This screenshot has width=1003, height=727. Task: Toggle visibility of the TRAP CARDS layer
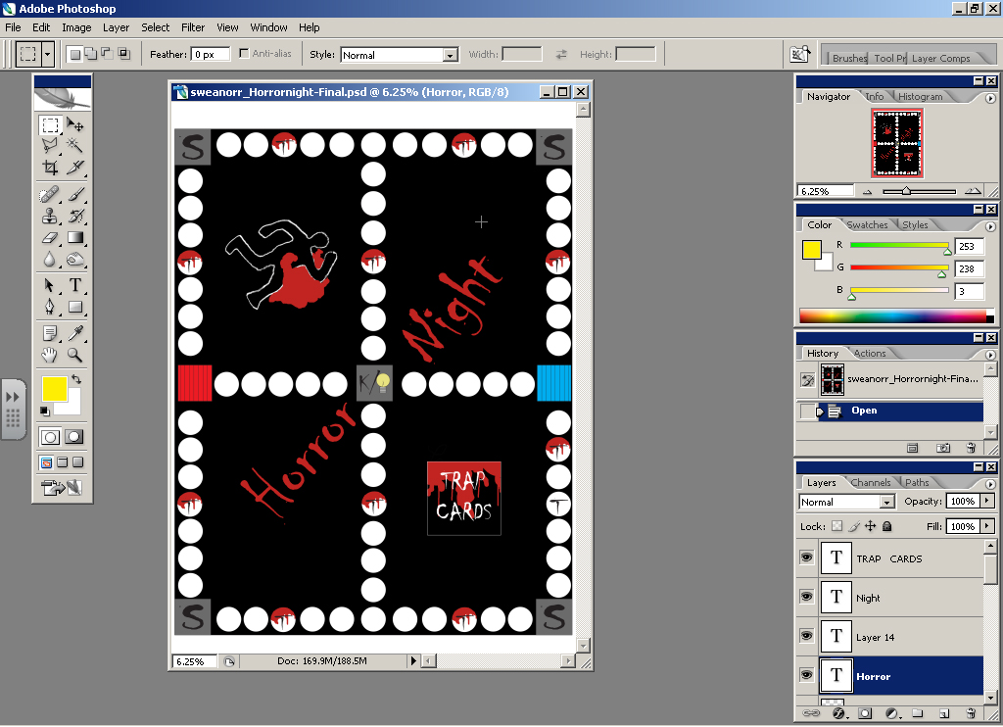[x=806, y=557]
